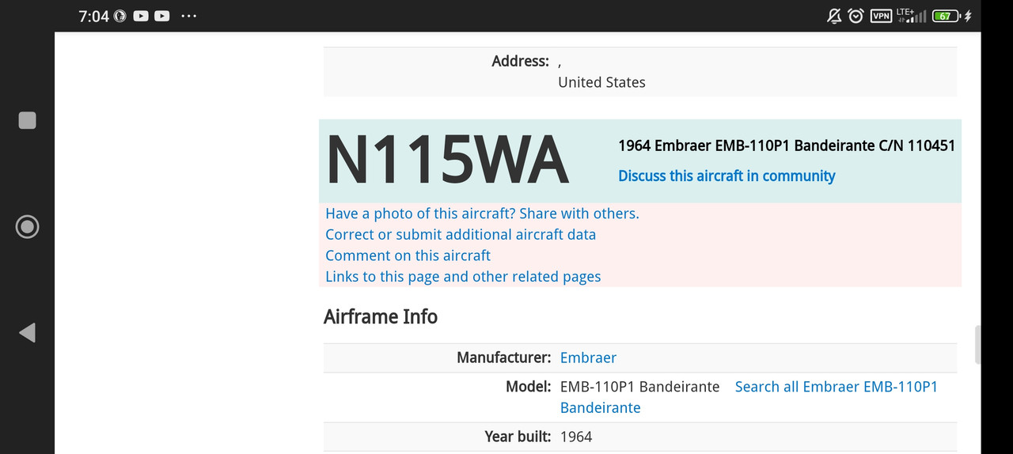
Task: Open Correct or submit additional aircraft data
Action: (461, 235)
